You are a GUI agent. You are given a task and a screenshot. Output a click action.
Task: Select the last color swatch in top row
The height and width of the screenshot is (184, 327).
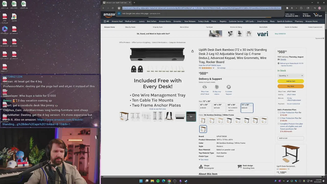(x=264, y=120)
